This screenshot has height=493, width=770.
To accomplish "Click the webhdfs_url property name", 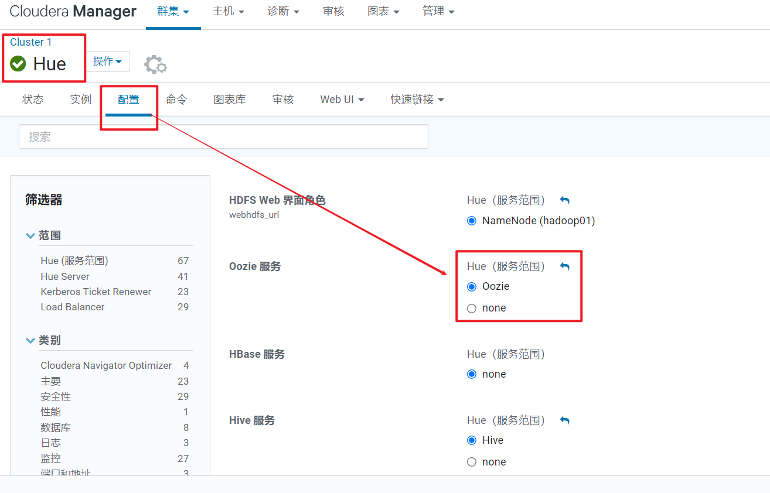I will coord(254,215).
